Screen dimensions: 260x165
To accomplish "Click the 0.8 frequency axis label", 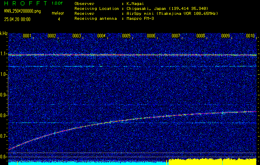I will click(3, 115).
